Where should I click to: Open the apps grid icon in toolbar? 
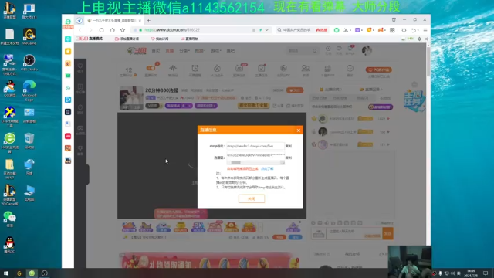pos(392,30)
